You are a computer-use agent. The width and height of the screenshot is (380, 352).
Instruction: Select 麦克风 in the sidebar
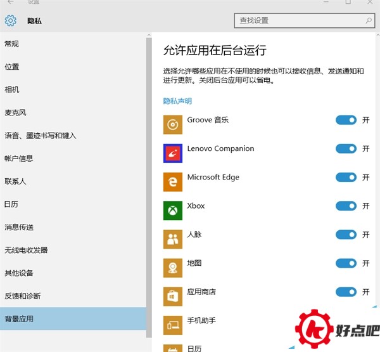click(x=73, y=113)
